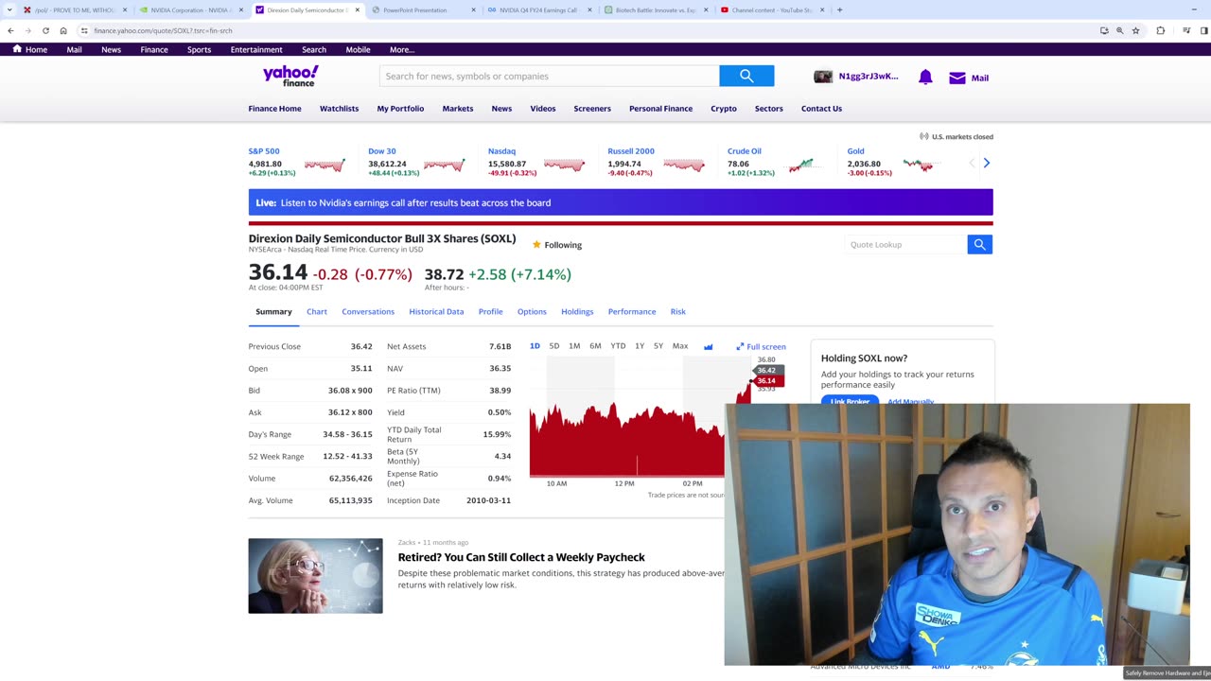
Task: Open the retired woman article thumbnail
Action: click(x=315, y=576)
